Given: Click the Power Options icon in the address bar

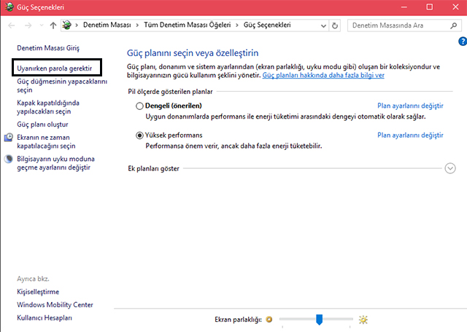Looking at the screenshot, I should (66, 25).
